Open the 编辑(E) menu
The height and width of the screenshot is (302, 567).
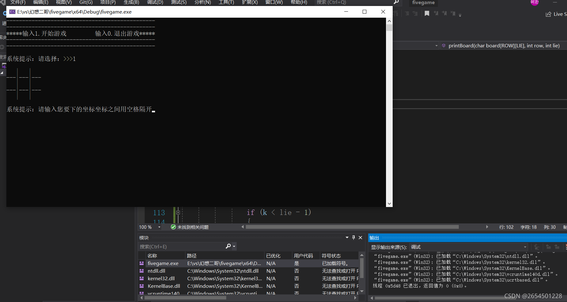pos(41,2)
